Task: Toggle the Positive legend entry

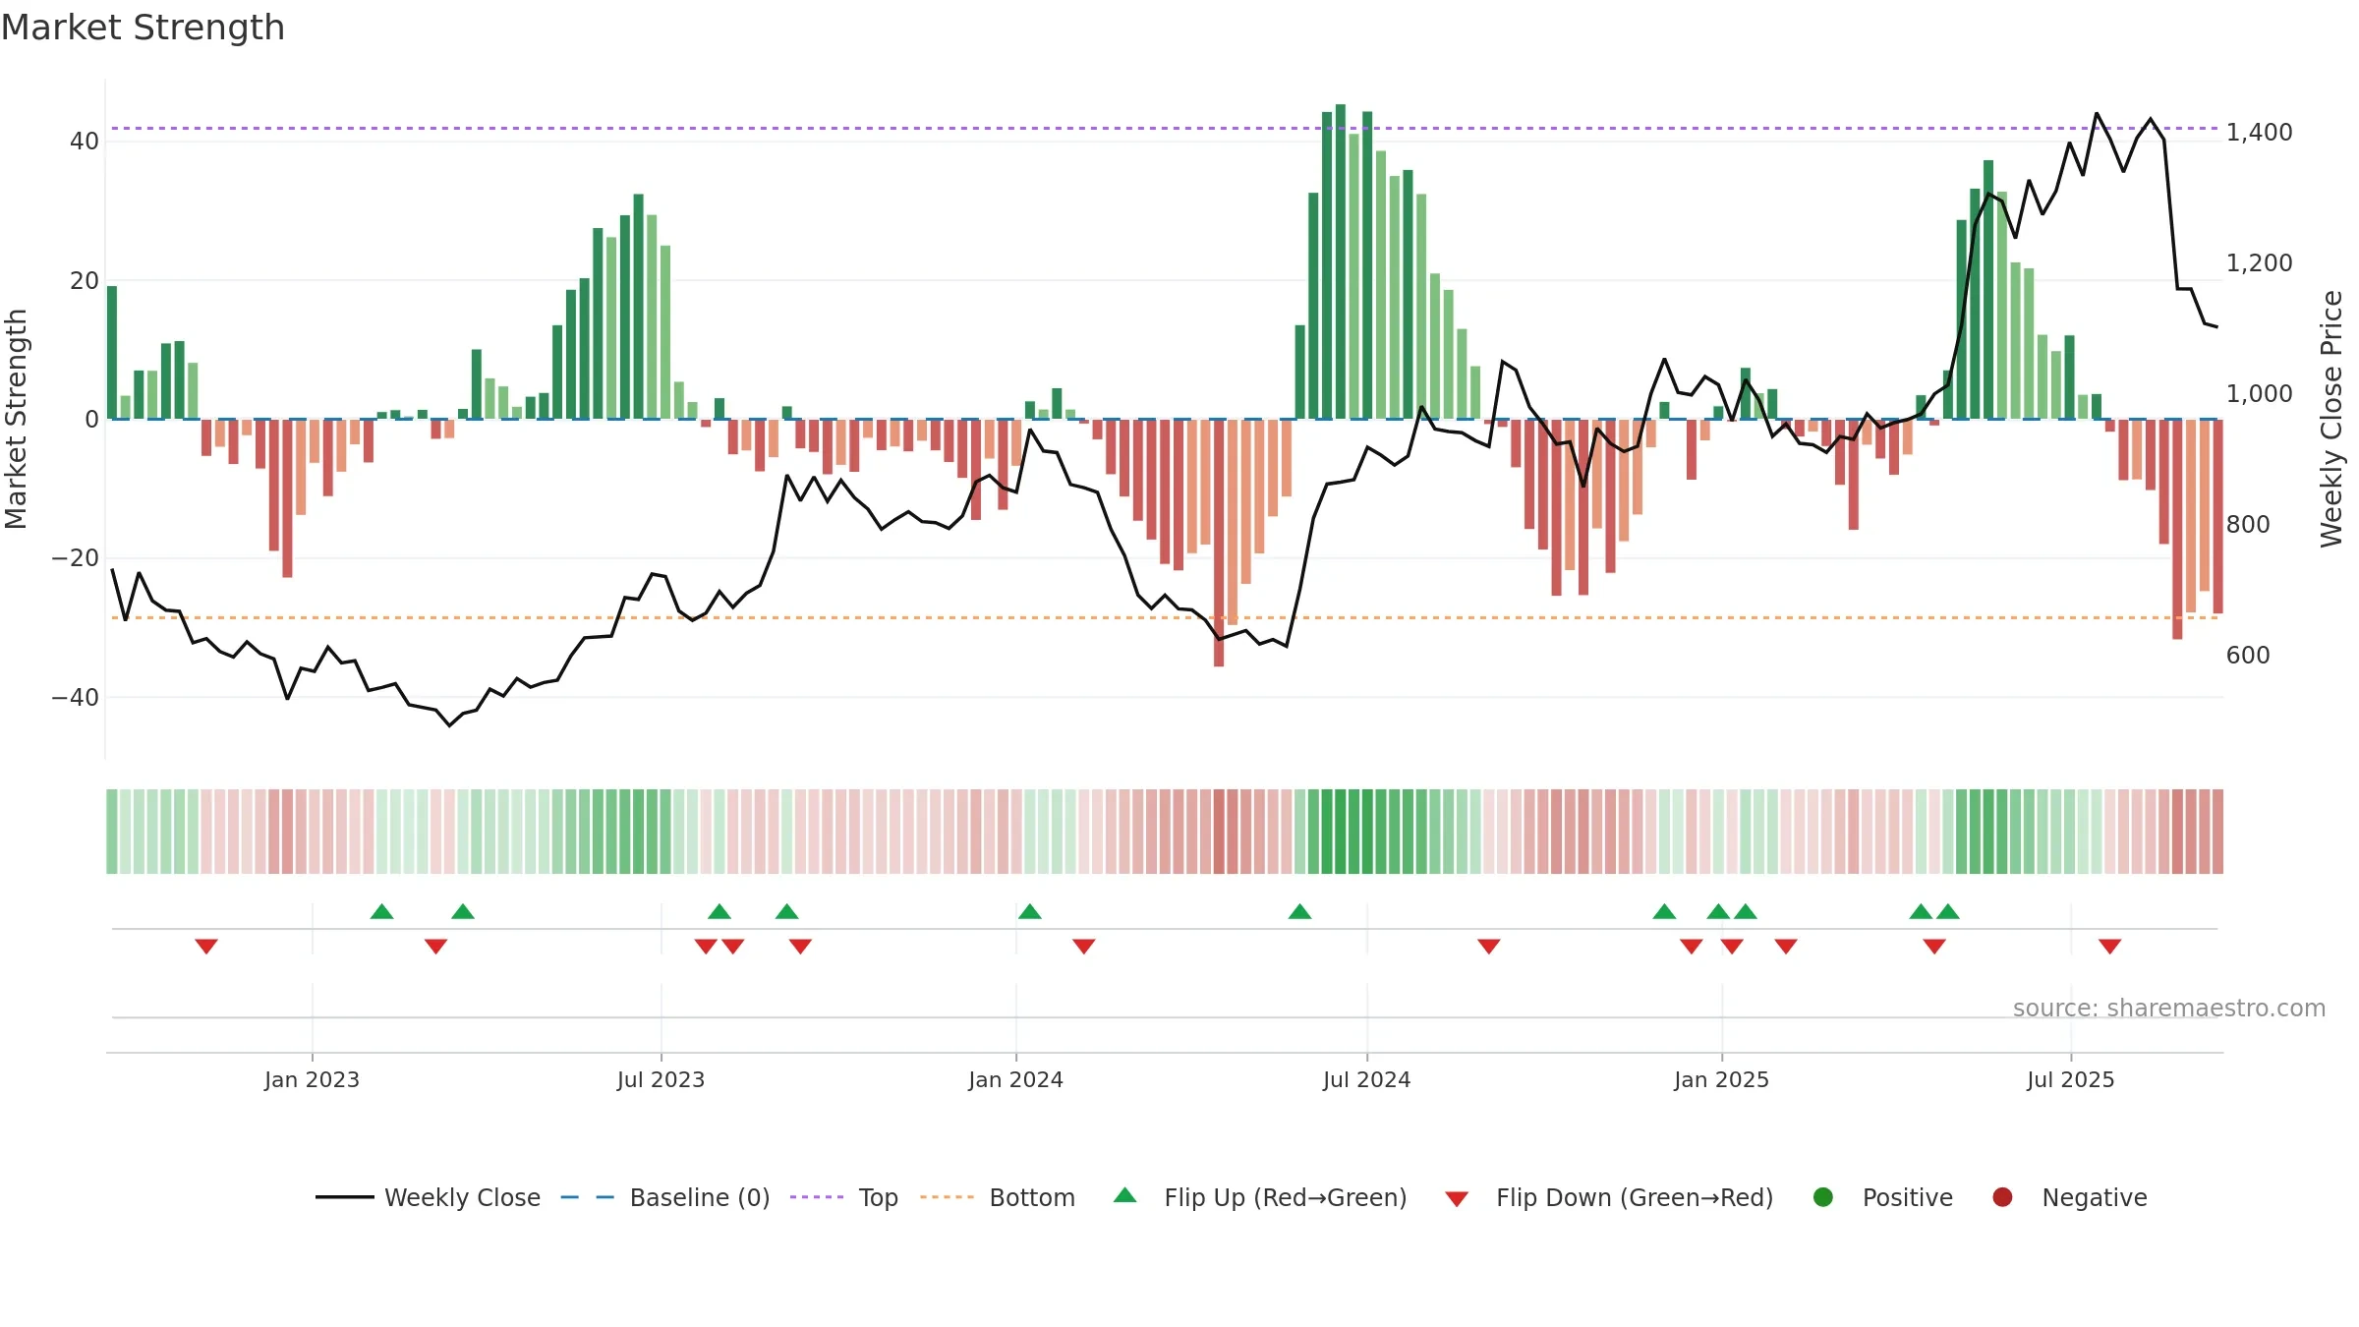Action: [x=1883, y=1197]
